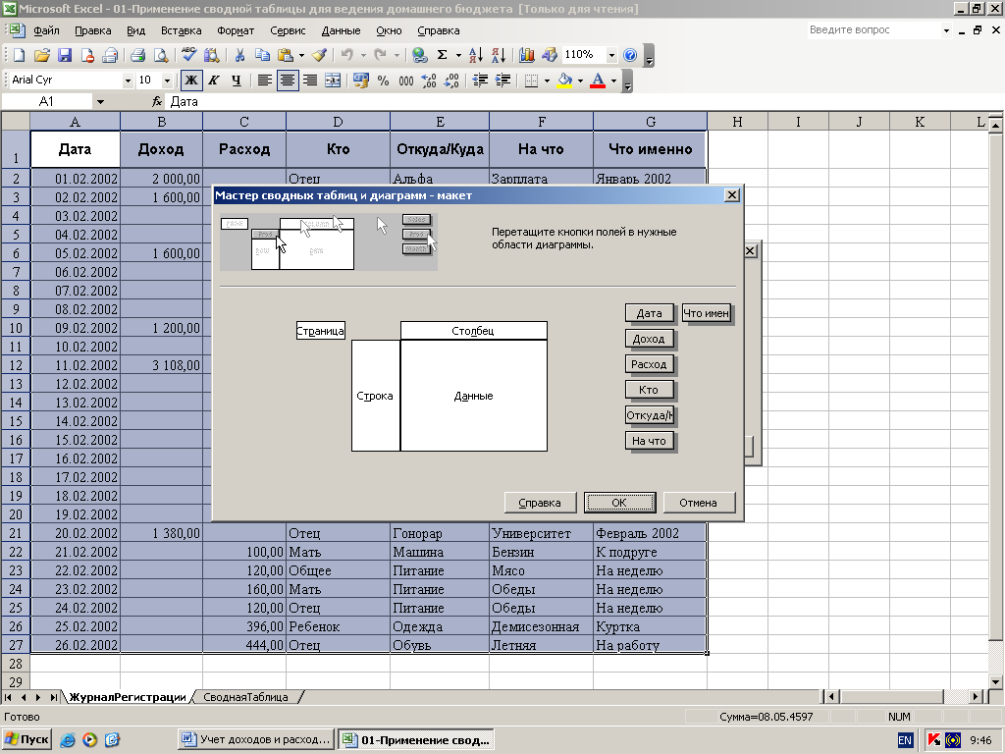Open the Microsoft Excel Help icon
The width and height of the screenshot is (1005, 754).
point(630,55)
